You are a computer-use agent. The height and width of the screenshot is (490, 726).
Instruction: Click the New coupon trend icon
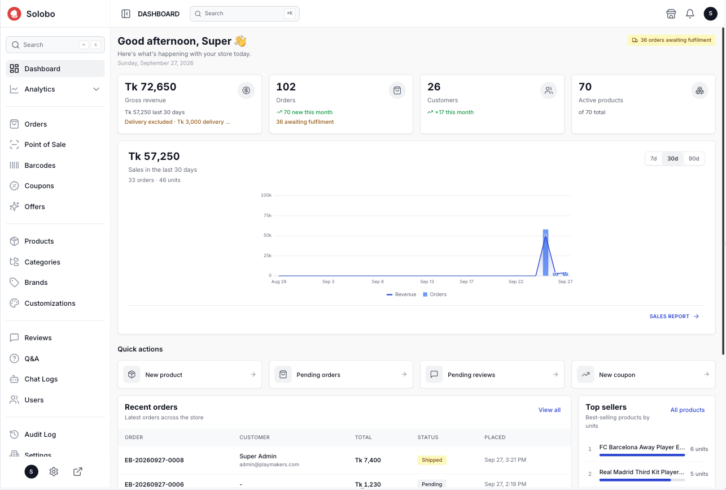585,374
